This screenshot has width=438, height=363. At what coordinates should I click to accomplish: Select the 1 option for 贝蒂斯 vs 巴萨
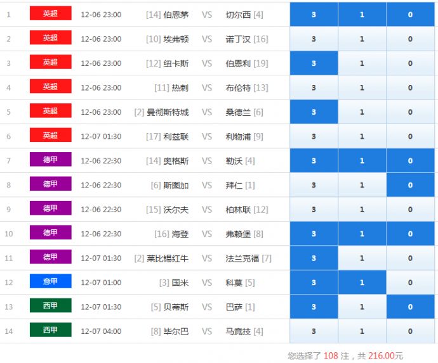362,307
